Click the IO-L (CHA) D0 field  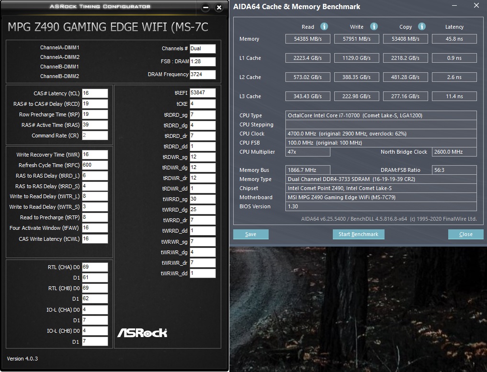95,310
